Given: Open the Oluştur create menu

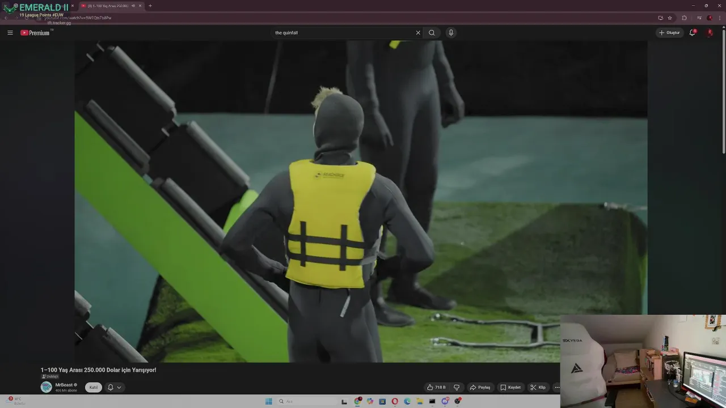Looking at the screenshot, I should (x=669, y=33).
